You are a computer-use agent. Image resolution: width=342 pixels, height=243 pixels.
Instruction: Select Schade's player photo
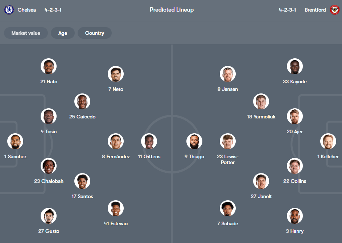(228, 208)
